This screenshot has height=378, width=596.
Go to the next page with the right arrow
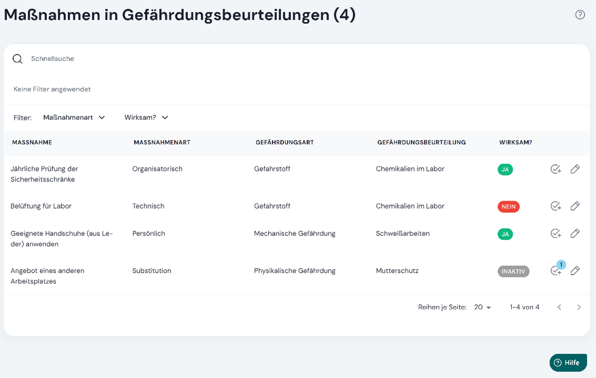coord(579,307)
